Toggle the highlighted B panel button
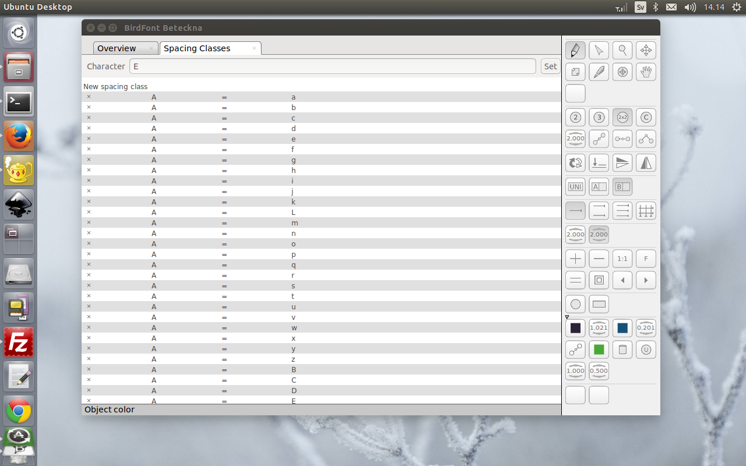 point(622,187)
